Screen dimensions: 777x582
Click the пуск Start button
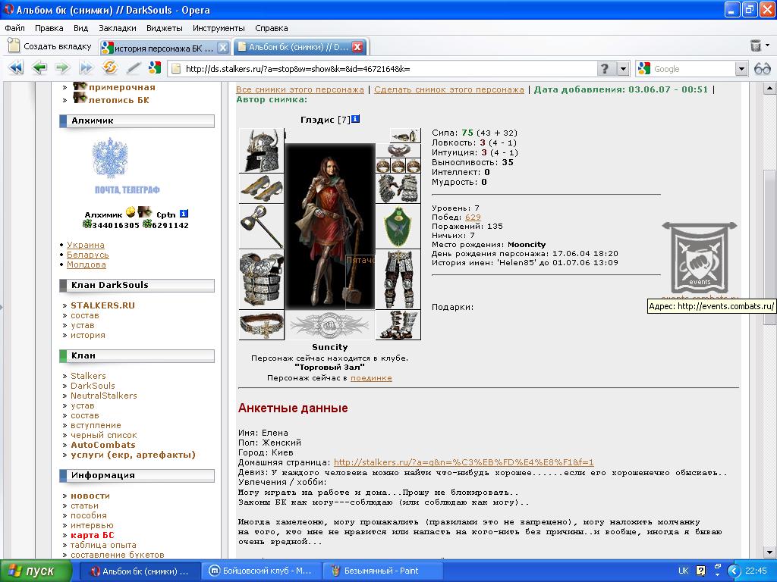[36, 571]
